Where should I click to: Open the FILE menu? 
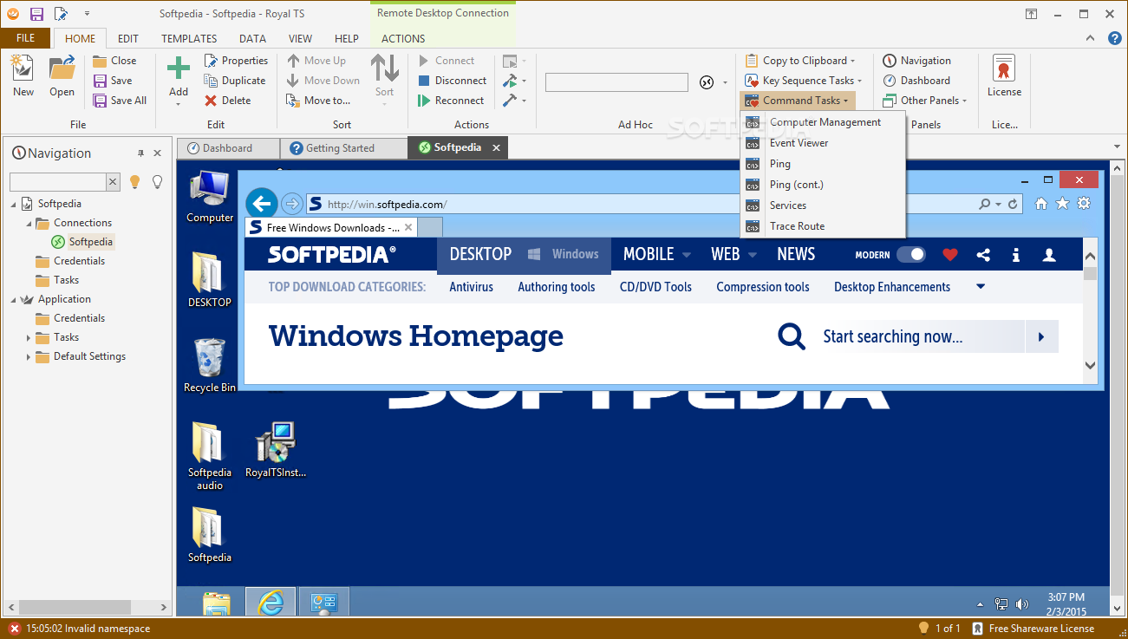pos(25,38)
